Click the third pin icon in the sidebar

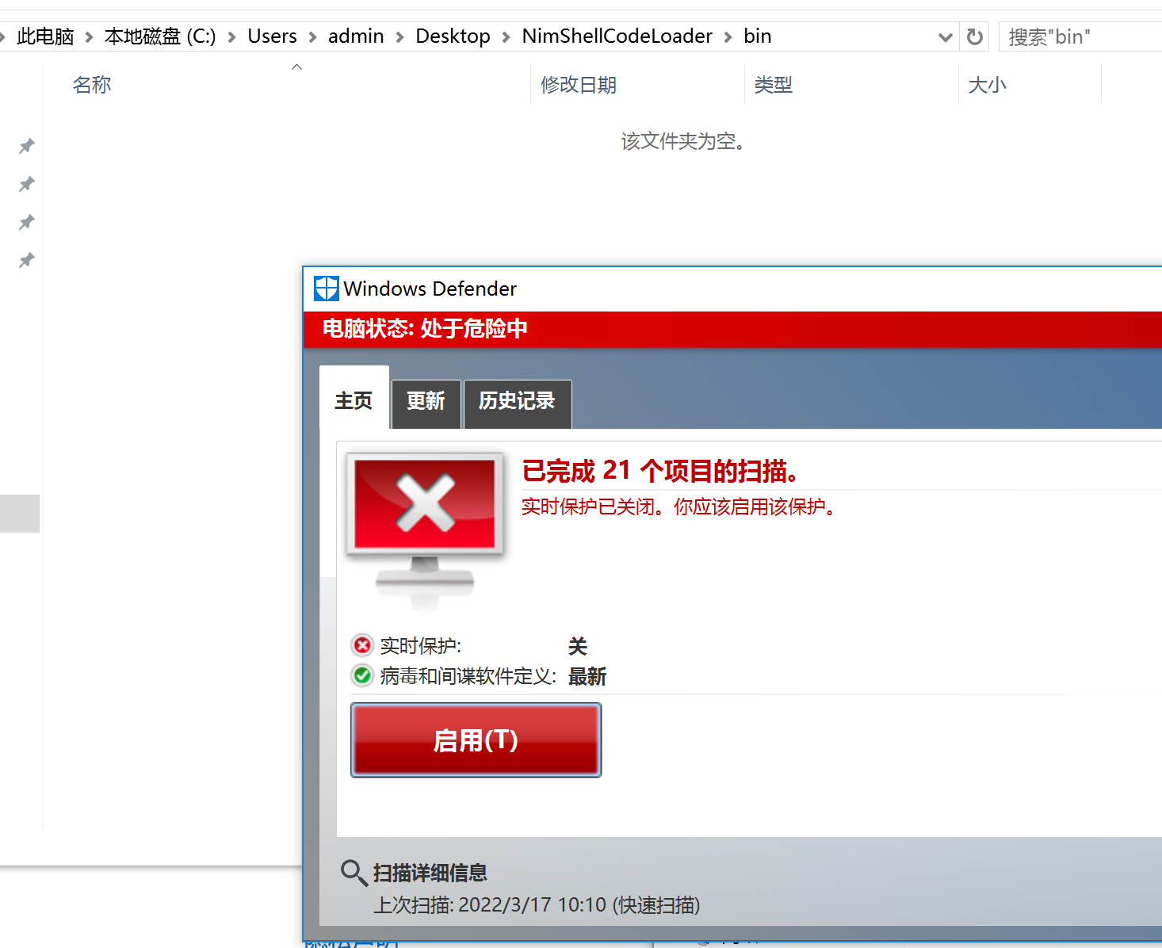click(27, 222)
